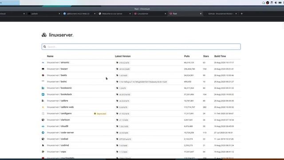
Task: Close the qBittorrent tab
Action: pos(95,14)
